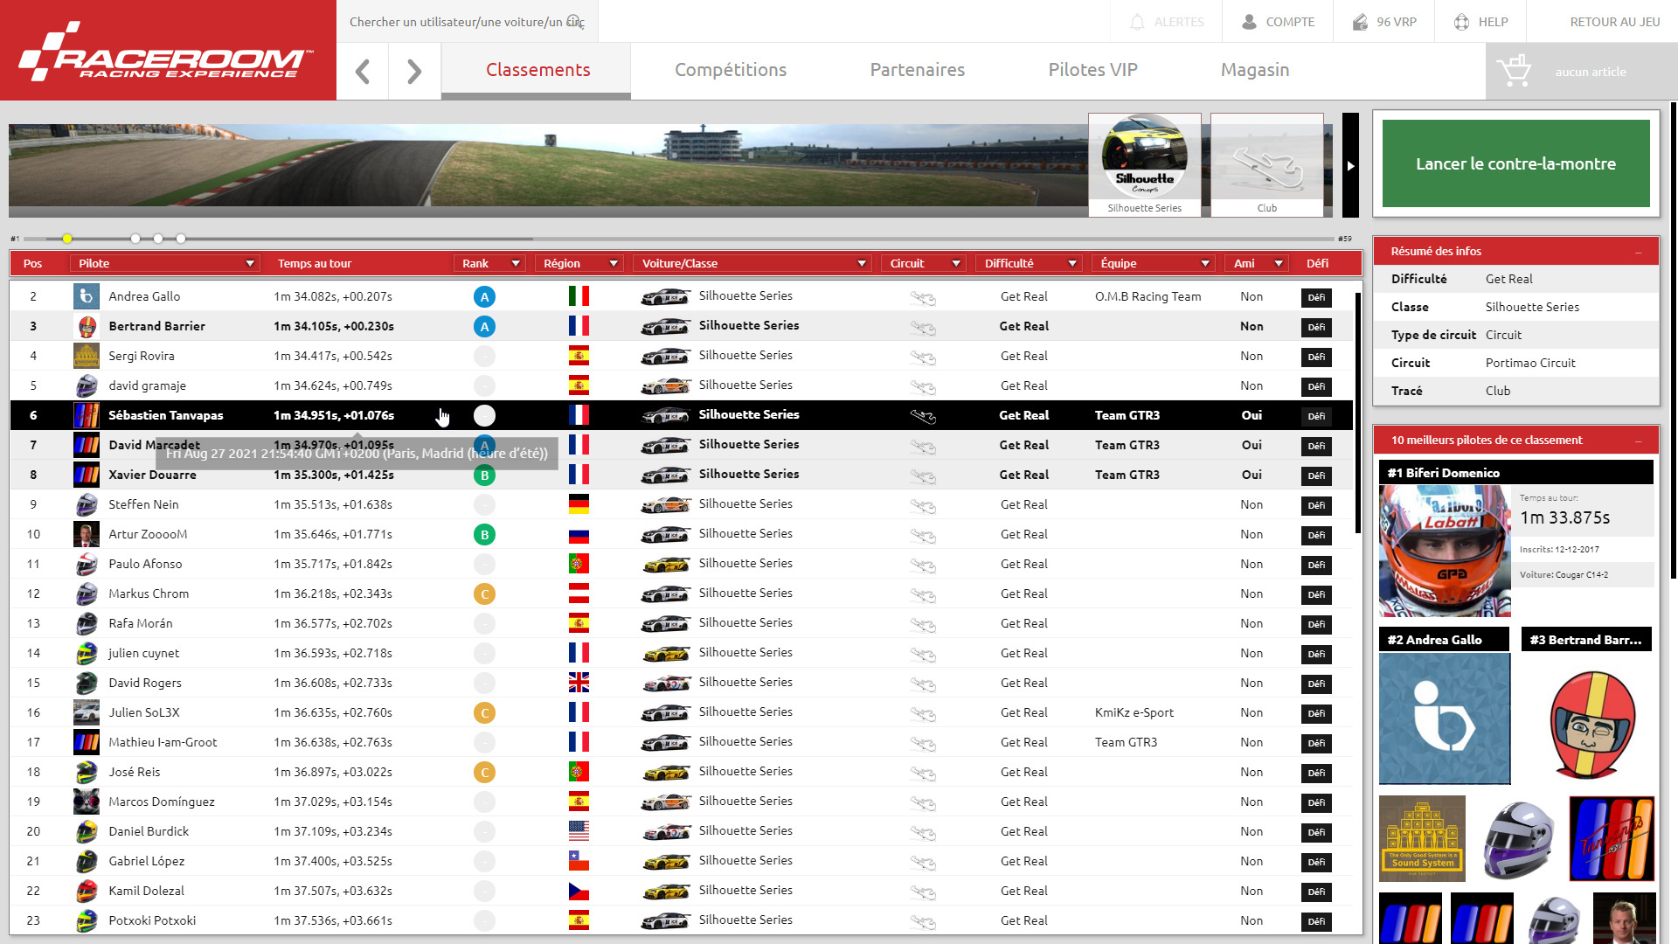
Task: Click car icon in Paulo Afonso row
Action: [x=666, y=565]
